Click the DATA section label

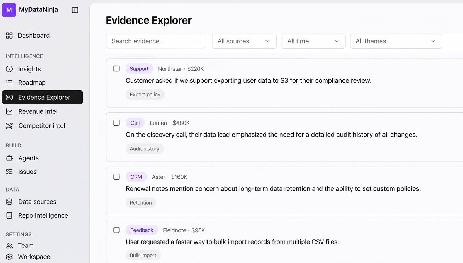[x=12, y=190]
